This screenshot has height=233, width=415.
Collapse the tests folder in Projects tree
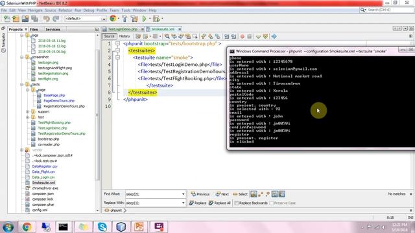tap(22, 84)
